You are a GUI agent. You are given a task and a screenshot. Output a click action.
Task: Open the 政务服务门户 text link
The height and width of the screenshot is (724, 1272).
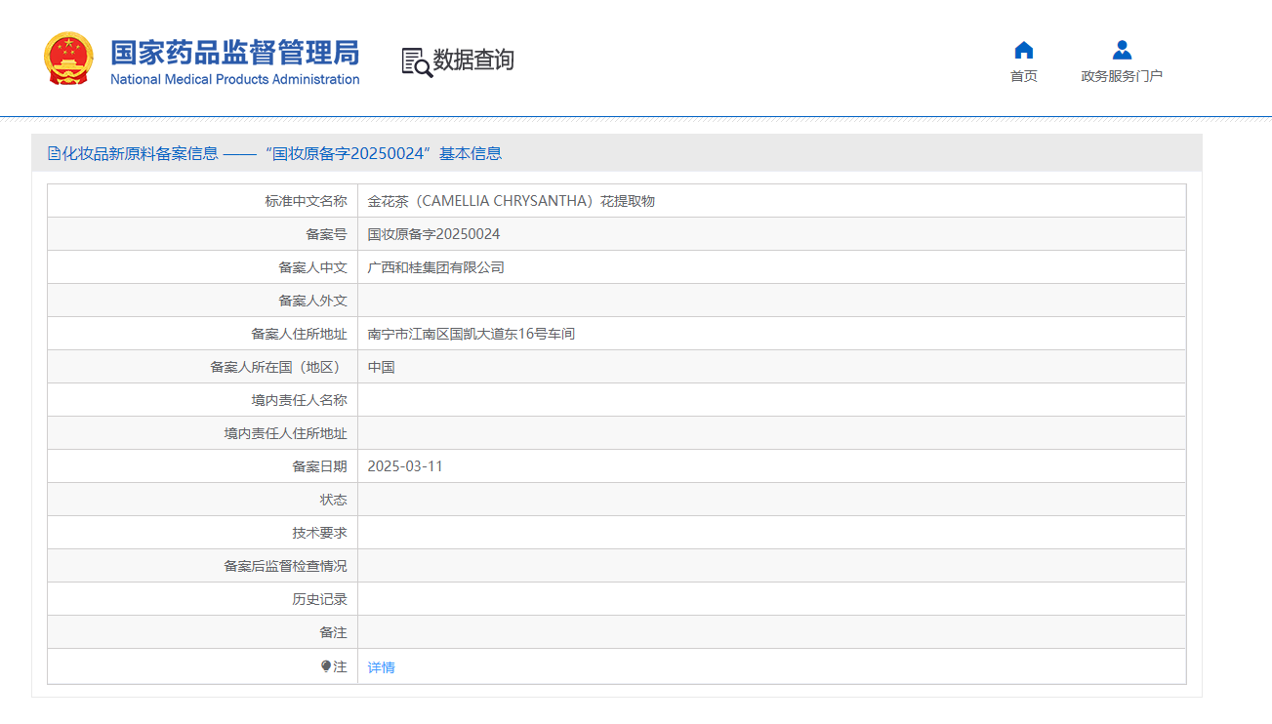[1122, 76]
